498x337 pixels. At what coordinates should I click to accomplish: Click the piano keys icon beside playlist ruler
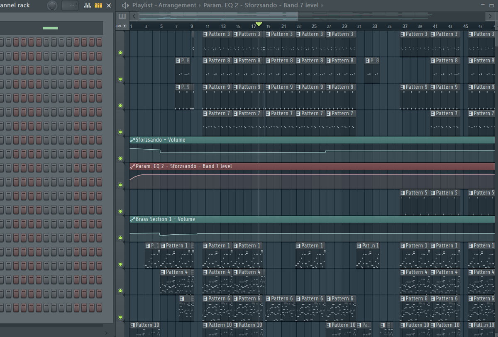coord(122,16)
